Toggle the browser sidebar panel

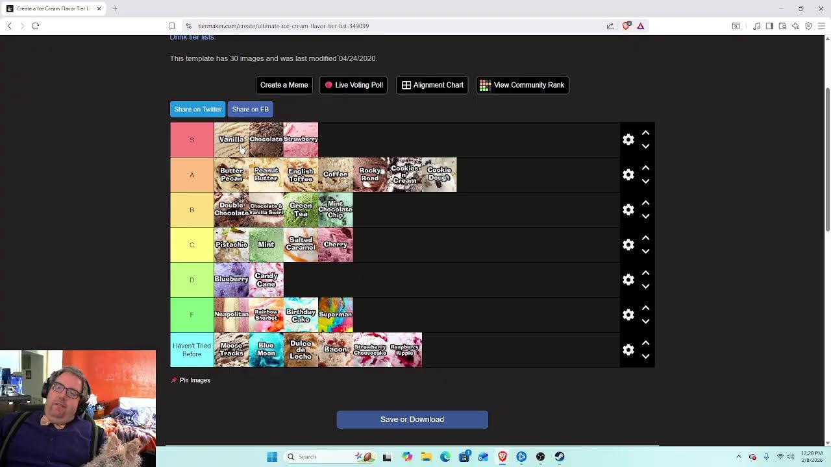pos(769,26)
